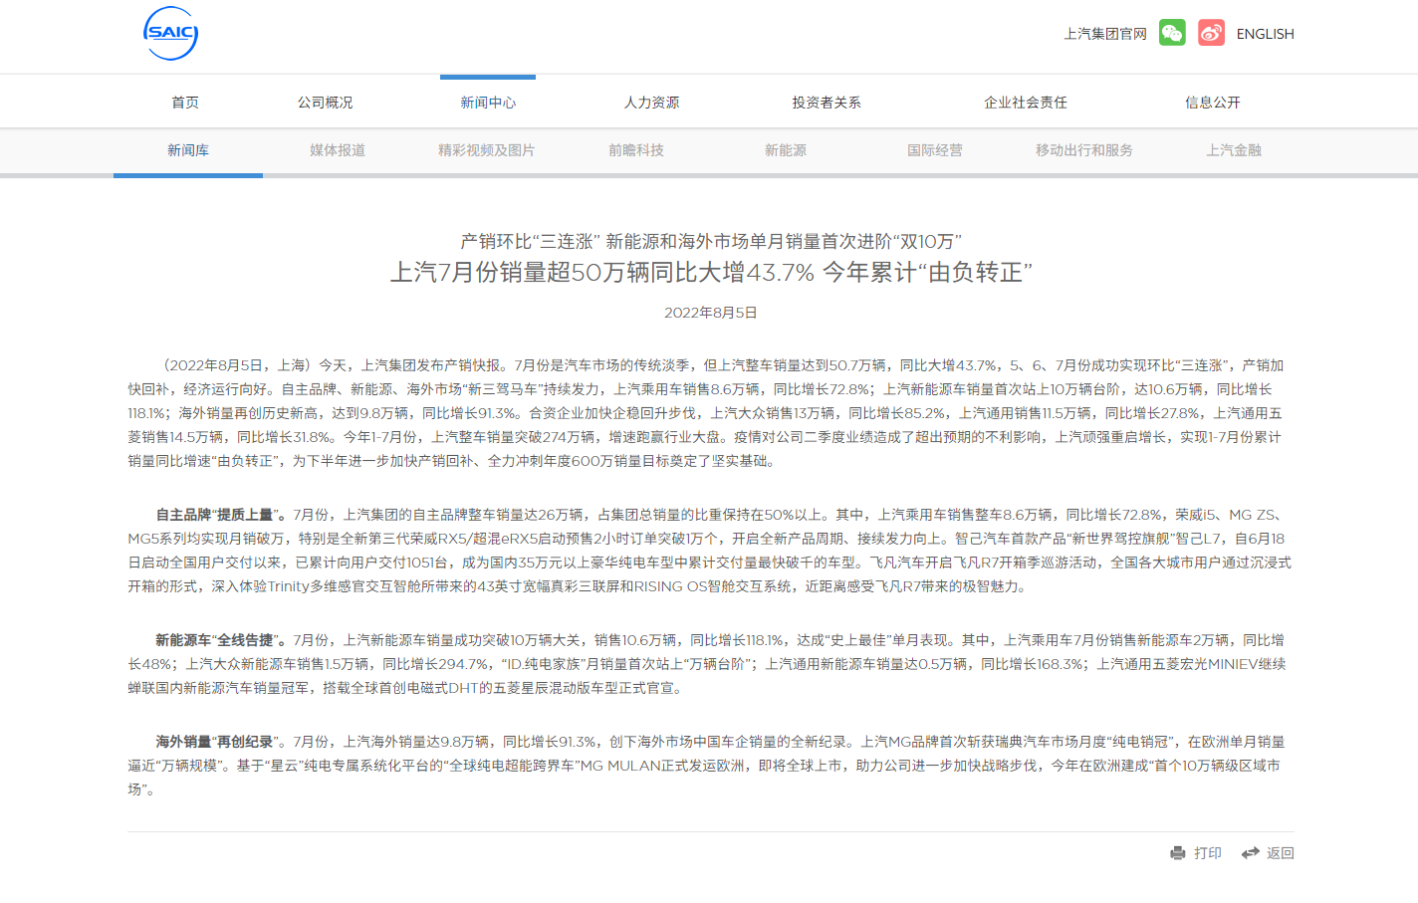
Task: Select 前瞻科技 tab
Action: [x=636, y=150]
